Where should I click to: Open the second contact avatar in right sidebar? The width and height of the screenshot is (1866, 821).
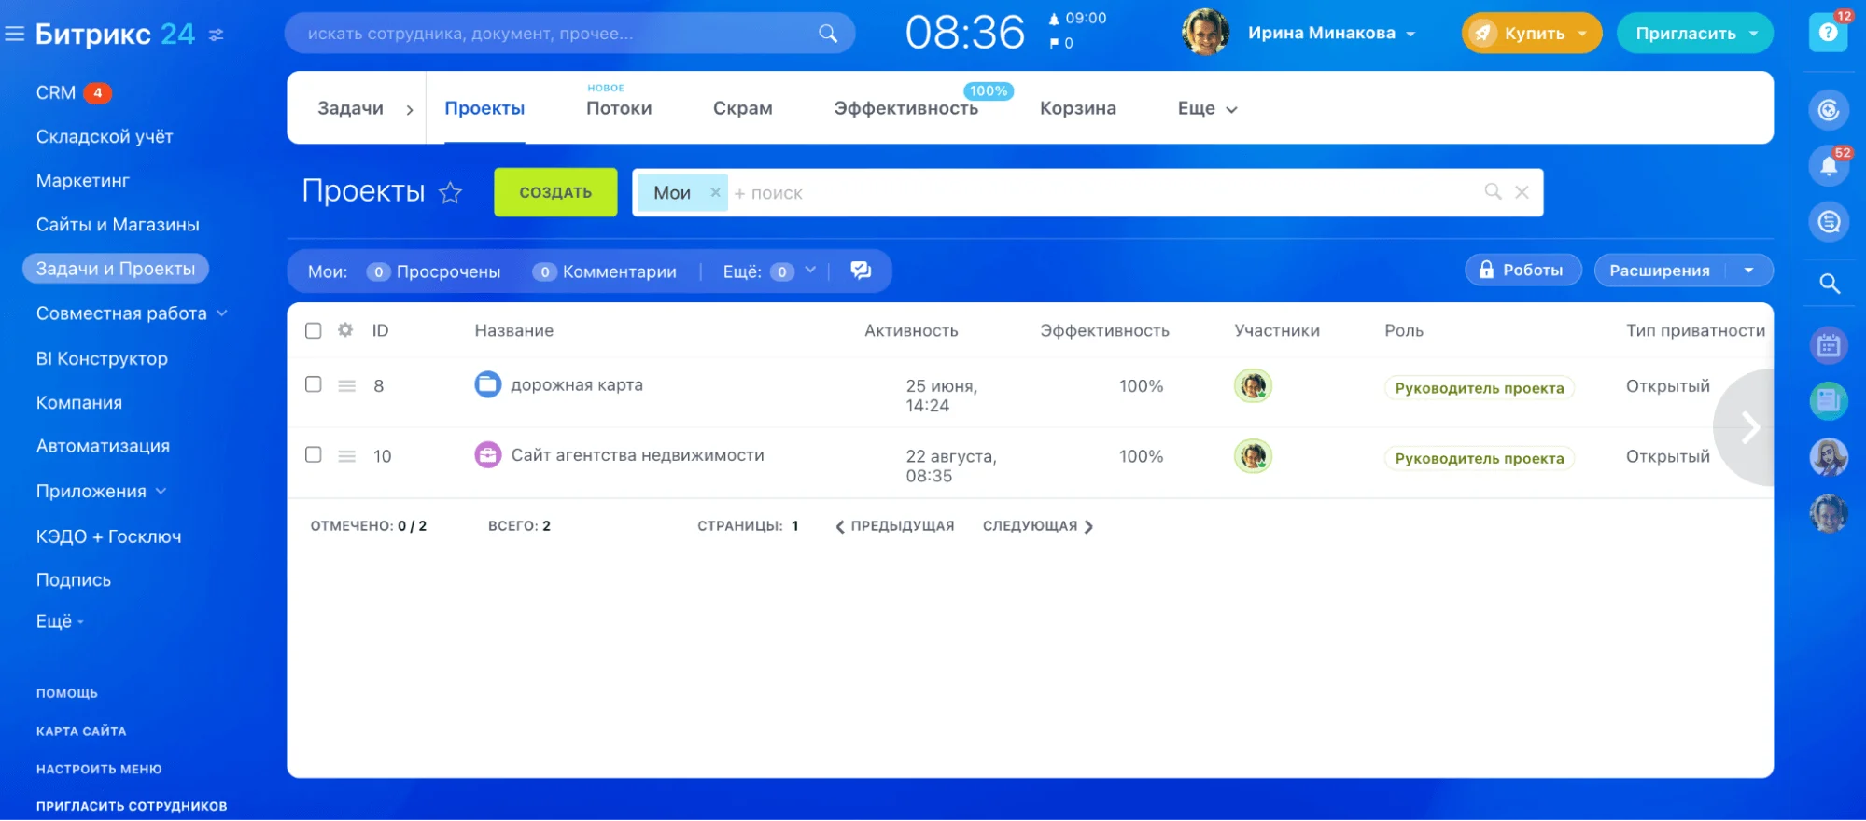pyautogui.click(x=1829, y=513)
